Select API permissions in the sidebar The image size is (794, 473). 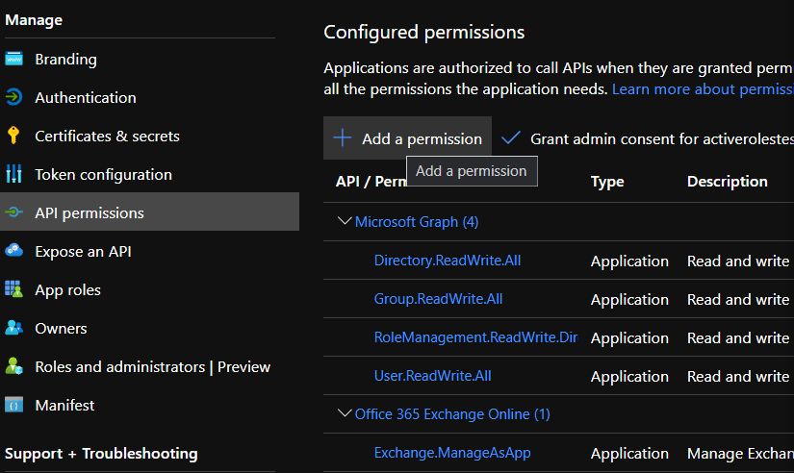[149, 212]
